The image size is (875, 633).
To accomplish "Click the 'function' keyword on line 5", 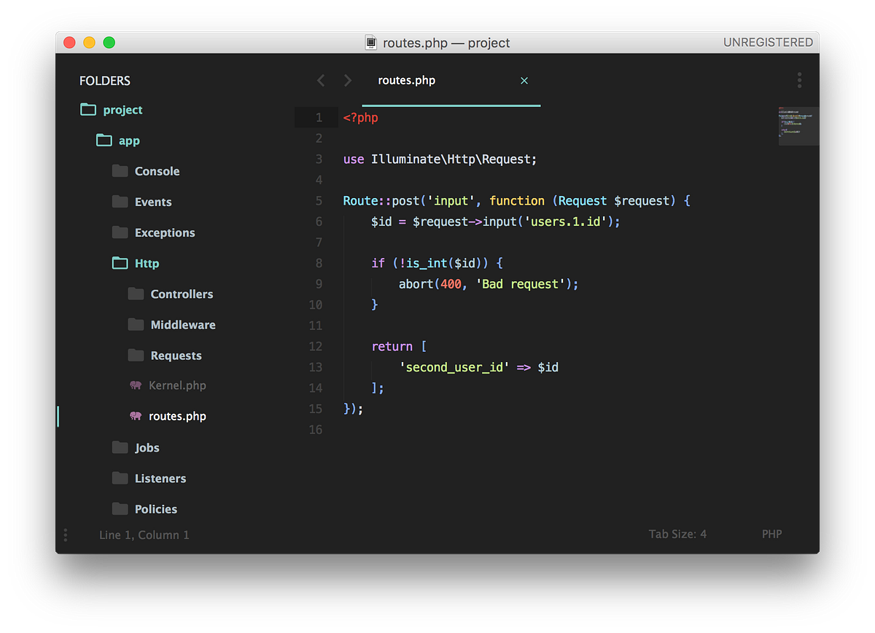I will pyautogui.click(x=517, y=200).
